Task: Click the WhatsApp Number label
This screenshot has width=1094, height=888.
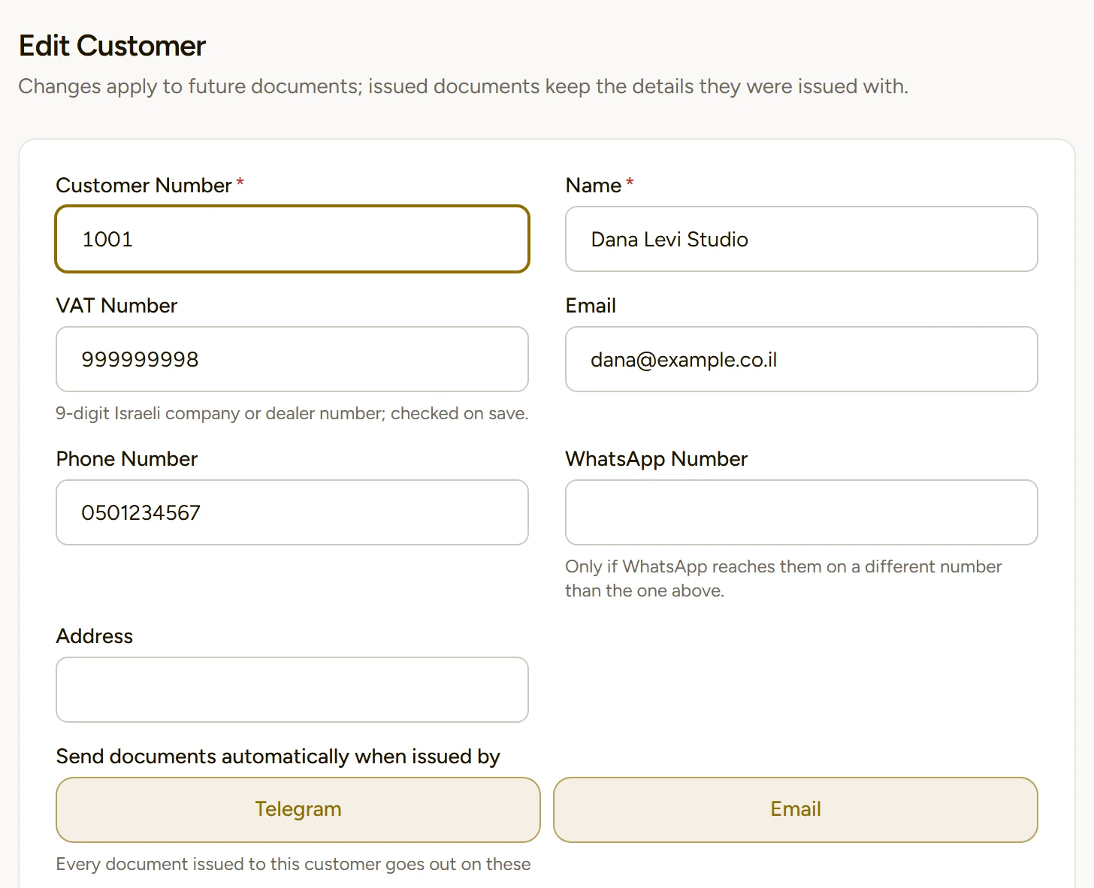Action: 657,459
